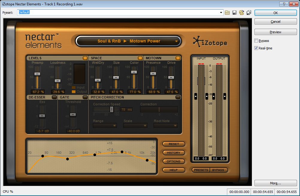This screenshot has width=300, height=196.
Task: Click the Loudness slider handle
Action: 57,81
